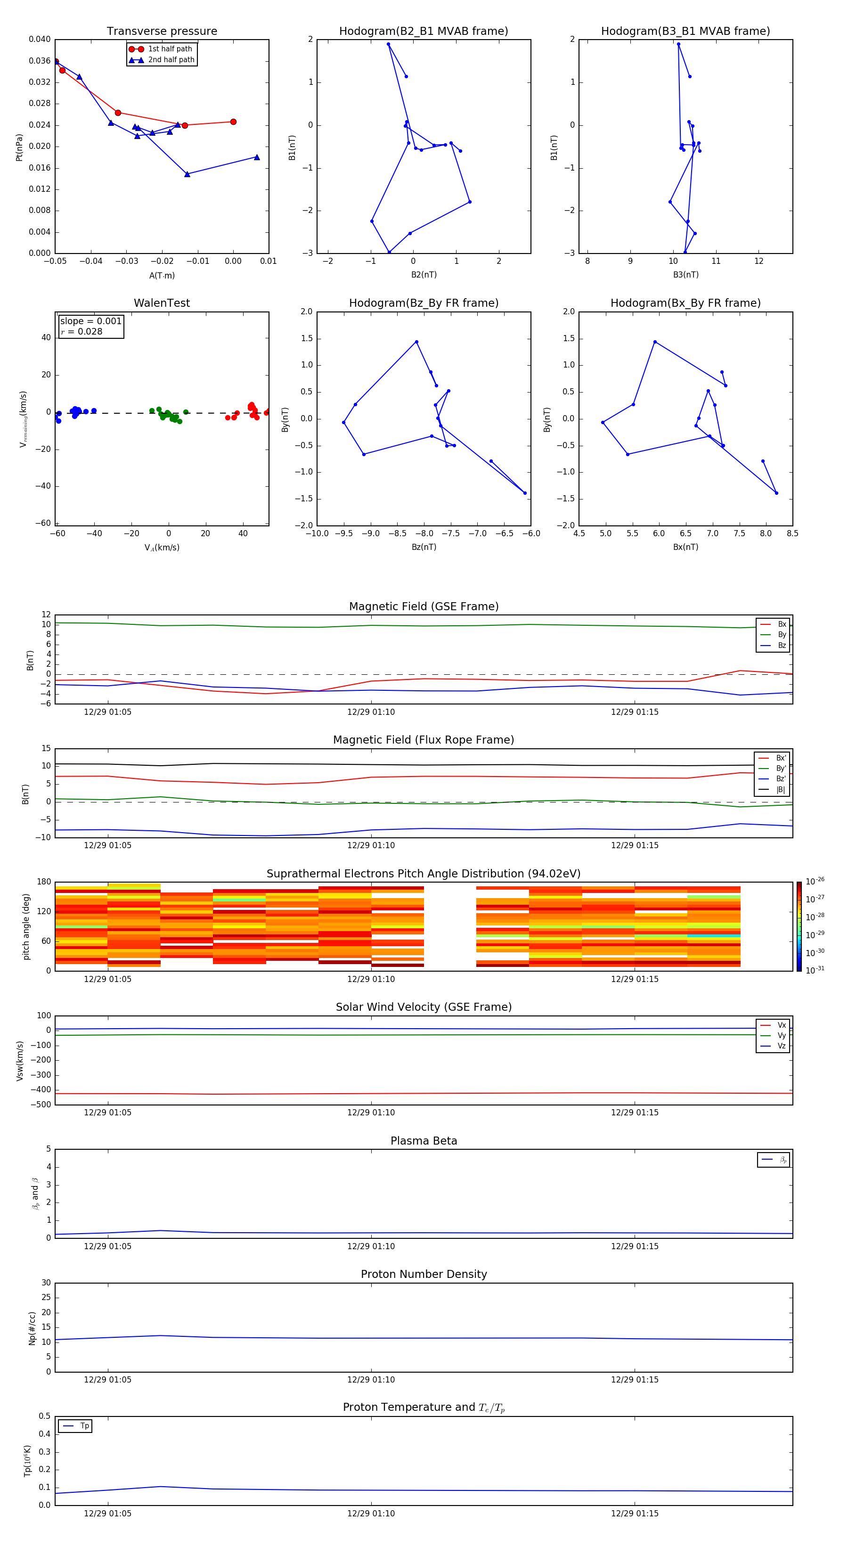The width and height of the screenshot is (848, 1555).
Task: Click the red Vx line in solar wind plot
Action: pos(423,1093)
